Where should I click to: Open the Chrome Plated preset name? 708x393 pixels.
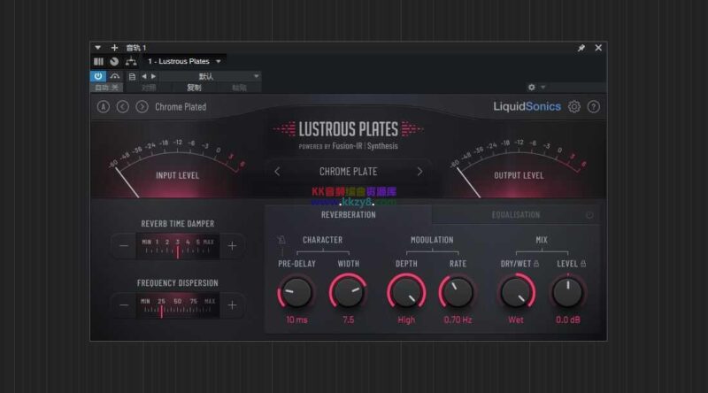pos(181,107)
